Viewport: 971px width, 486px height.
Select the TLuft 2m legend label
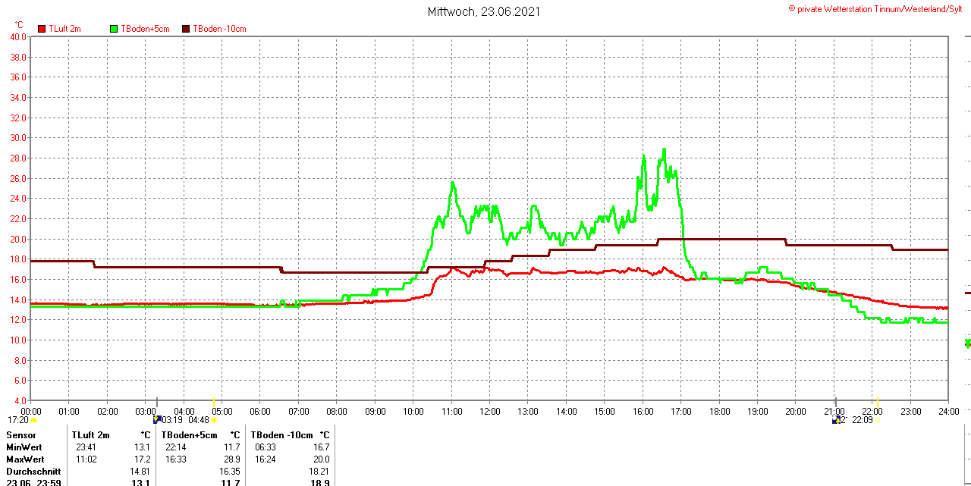coord(64,29)
